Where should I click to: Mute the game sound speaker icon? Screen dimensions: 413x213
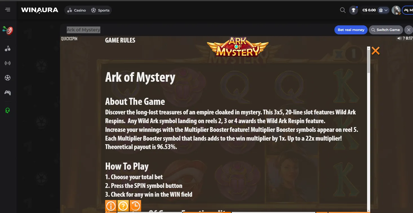point(399,38)
